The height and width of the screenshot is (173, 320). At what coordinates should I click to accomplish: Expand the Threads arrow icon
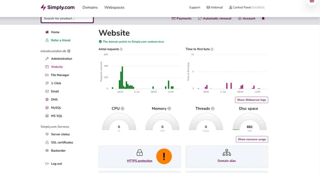coord(213,108)
